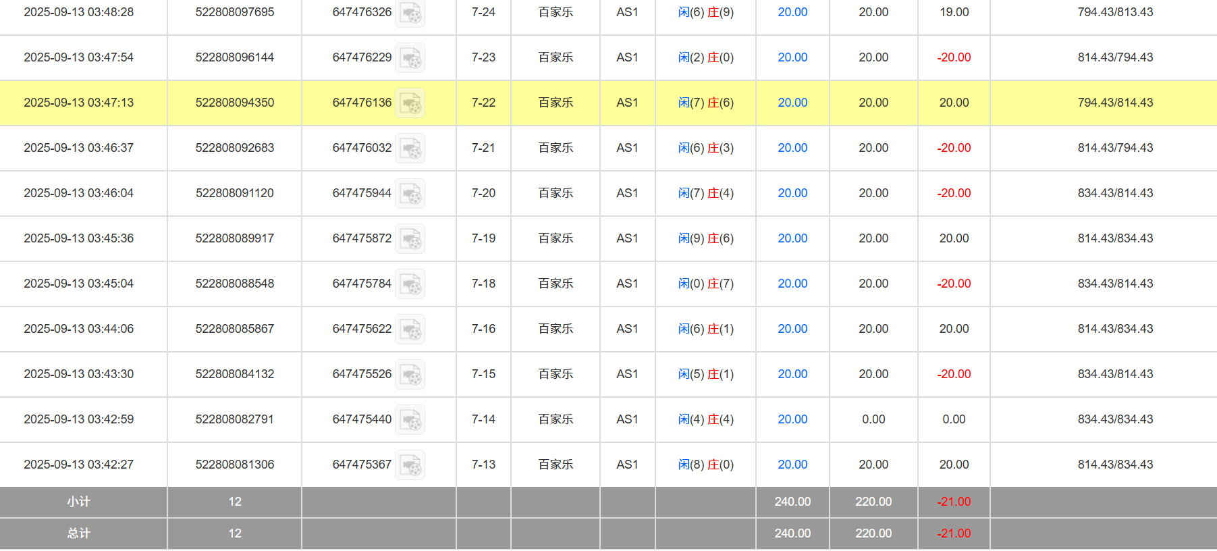The width and height of the screenshot is (1217, 551).
Task: Open bet amount 20.00 link in highlighted 7-22 row
Action: point(792,103)
